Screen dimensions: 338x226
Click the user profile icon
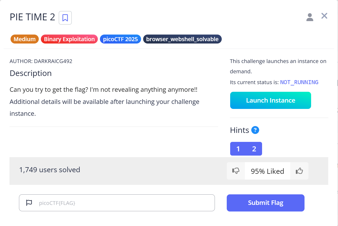(310, 17)
